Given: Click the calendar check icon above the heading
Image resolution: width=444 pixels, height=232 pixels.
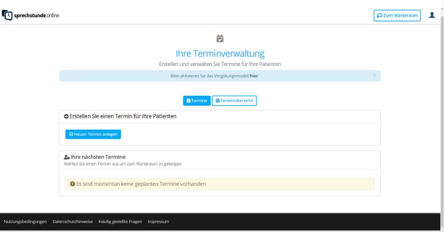Looking at the screenshot, I should [x=220, y=39].
